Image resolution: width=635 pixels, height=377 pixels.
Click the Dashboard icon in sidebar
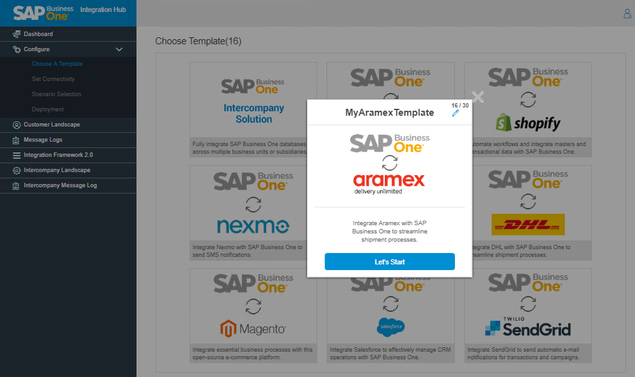click(x=16, y=34)
